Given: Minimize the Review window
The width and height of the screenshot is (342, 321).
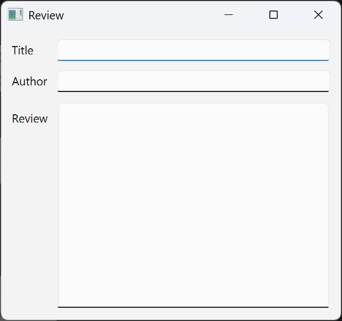Looking at the screenshot, I should click(228, 15).
